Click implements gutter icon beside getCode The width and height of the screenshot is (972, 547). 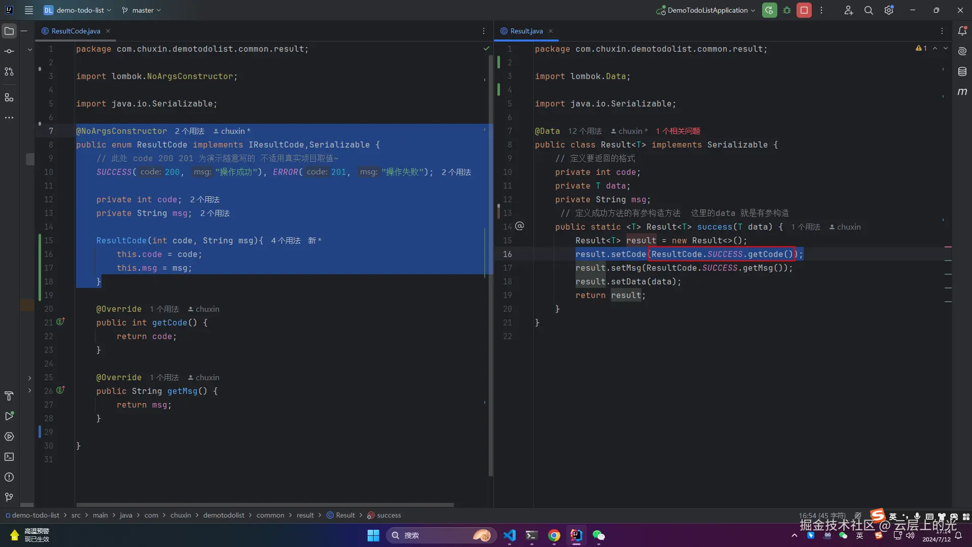[x=60, y=322]
